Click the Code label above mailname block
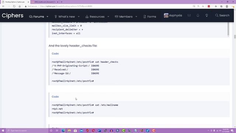 pyautogui.click(x=55, y=97)
